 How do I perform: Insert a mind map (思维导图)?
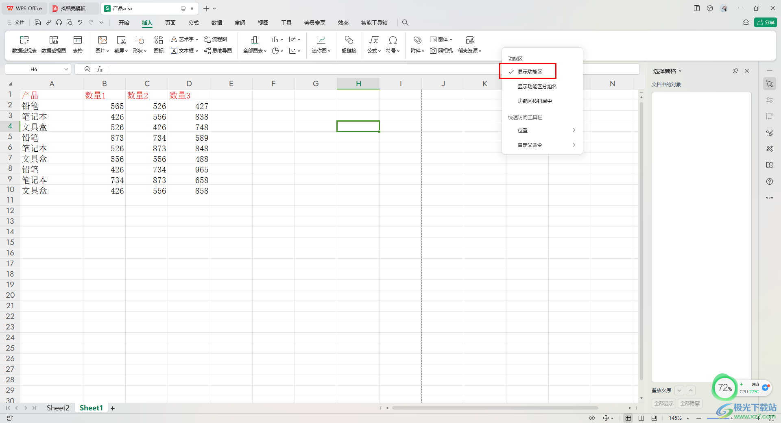click(x=218, y=51)
